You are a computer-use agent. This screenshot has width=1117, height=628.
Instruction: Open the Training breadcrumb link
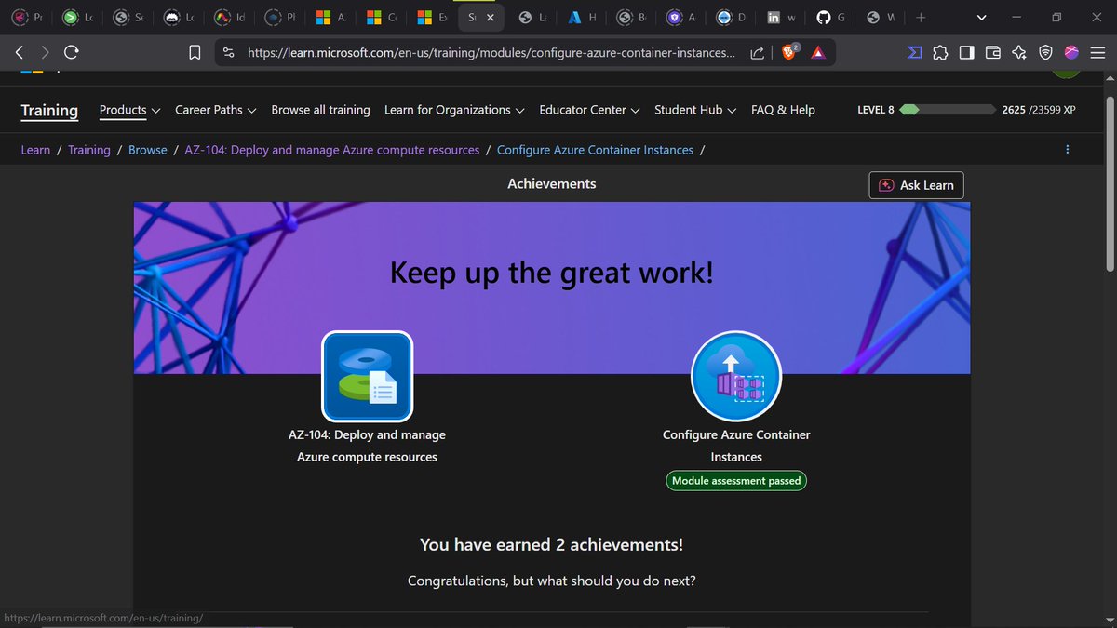tap(89, 150)
